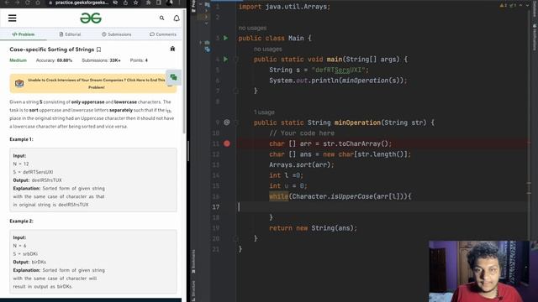Viewport: 538px width, 302px height.
Task: Open the Project tool window tab
Action: tap(193, 6)
